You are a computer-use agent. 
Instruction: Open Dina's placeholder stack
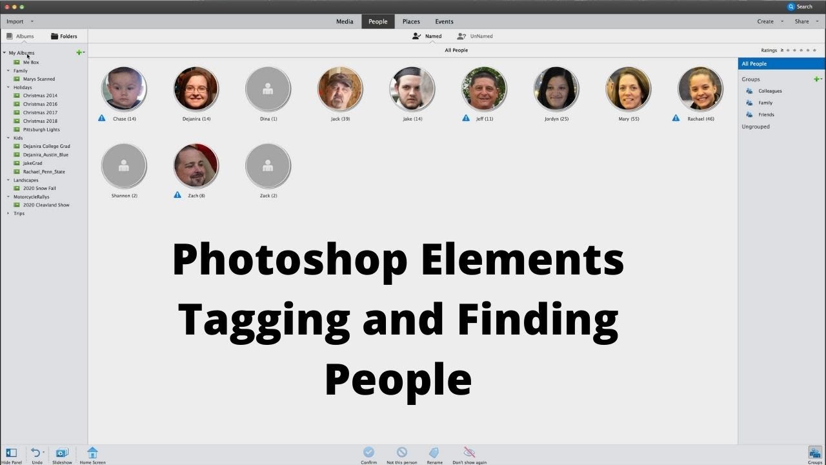coord(268,89)
